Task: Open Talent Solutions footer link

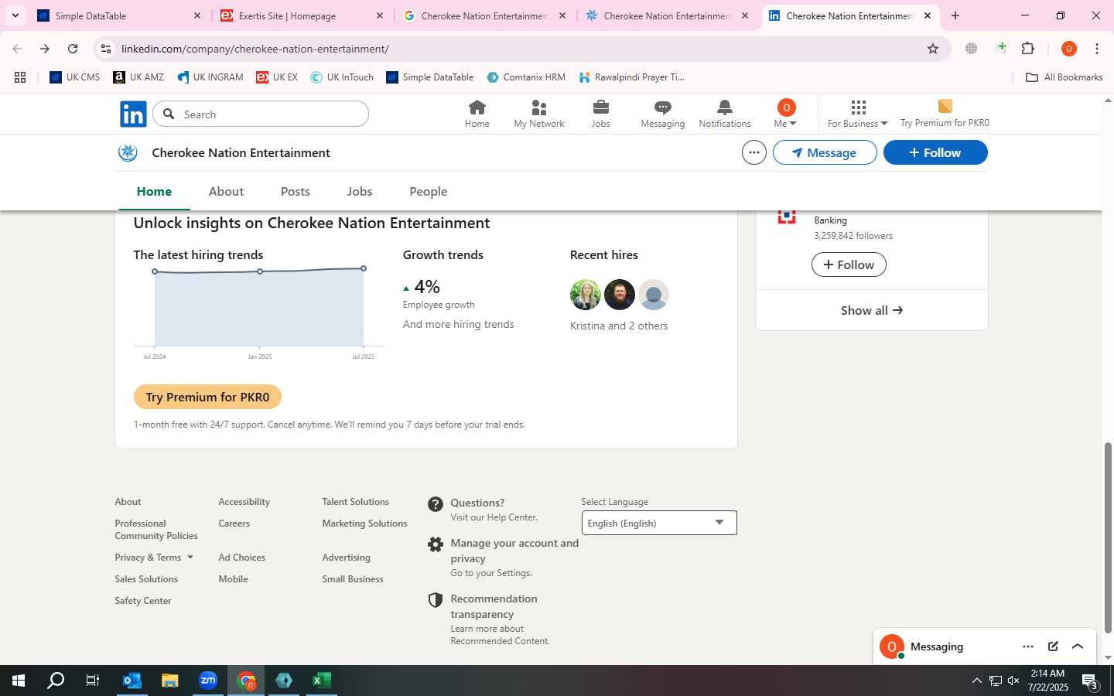Action: tap(355, 502)
